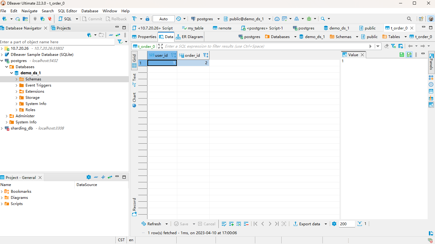This screenshot has height=244, width=435.
Task: Switch to the Text view side tab
Action: point(134,80)
